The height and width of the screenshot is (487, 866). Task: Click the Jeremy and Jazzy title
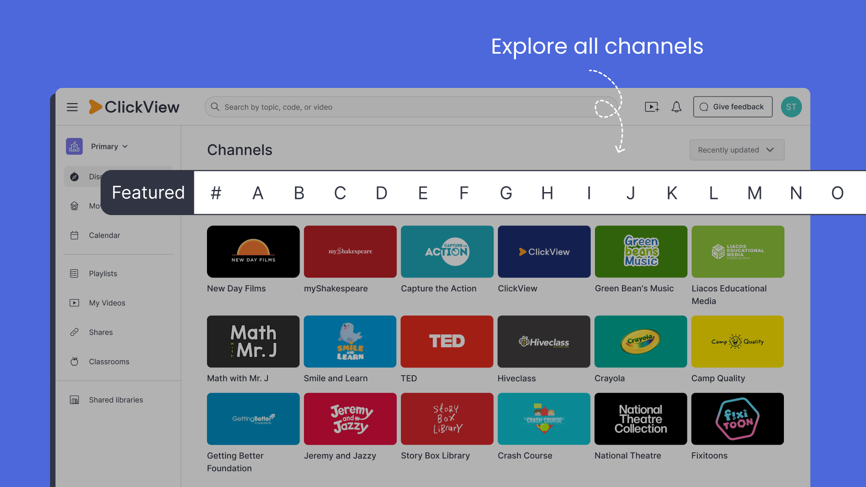pos(340,456)
